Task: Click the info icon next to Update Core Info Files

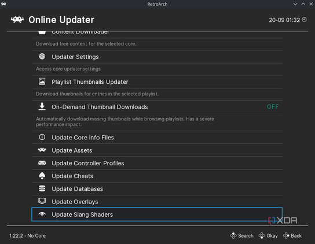Action: 42,137
